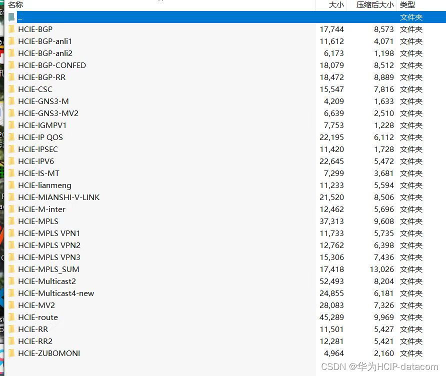Select the HCIE-ZUBOMONI folder icon
Image resolution: width=446 pixels, height=376 pixels.
coord(11,353)
